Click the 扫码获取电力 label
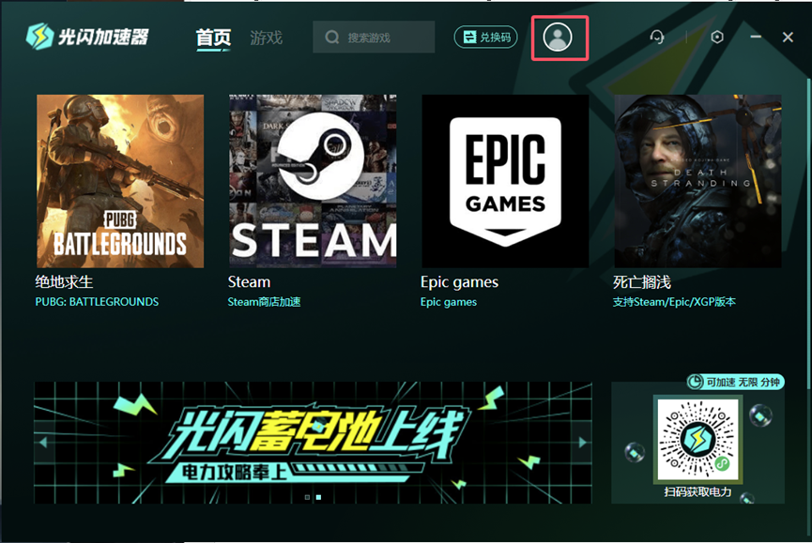This screenshot has height=543, width=812. click(698, 491)
